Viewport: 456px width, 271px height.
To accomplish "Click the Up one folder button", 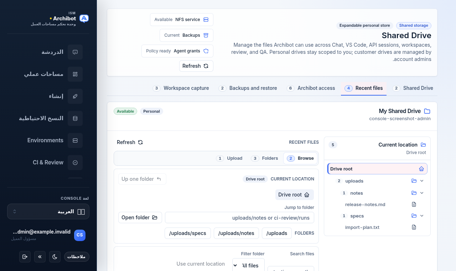I will click(x=142, y=179).
